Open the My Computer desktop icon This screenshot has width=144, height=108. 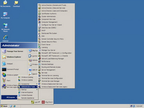pyautogui.click(x=5, y=15)
